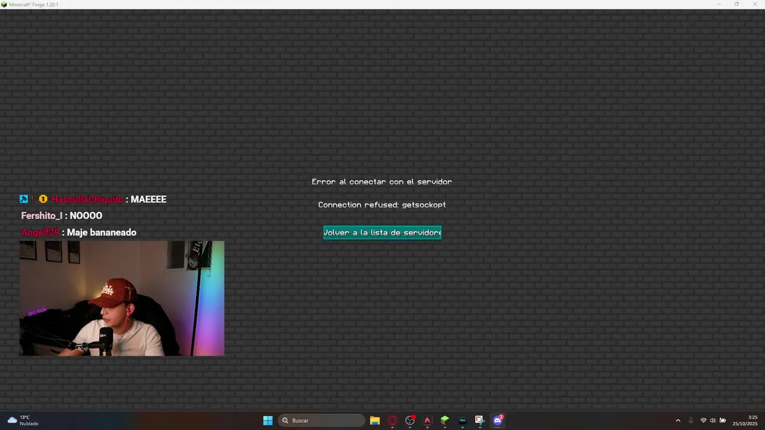Screen dimensions: 765x430
Task: Click the Minecraft Forge title bar icon
Action: tap(4, 4)
